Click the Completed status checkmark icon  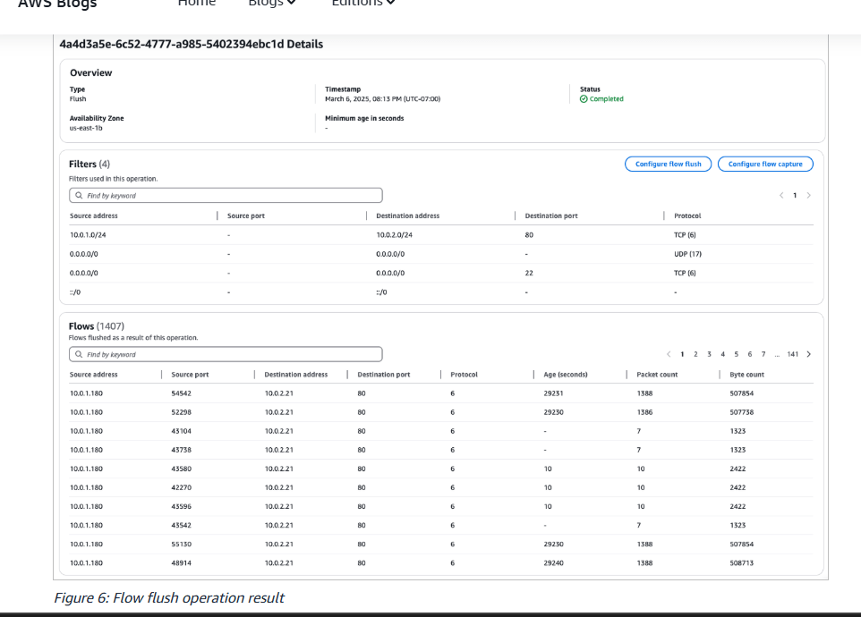coord(584,99)
